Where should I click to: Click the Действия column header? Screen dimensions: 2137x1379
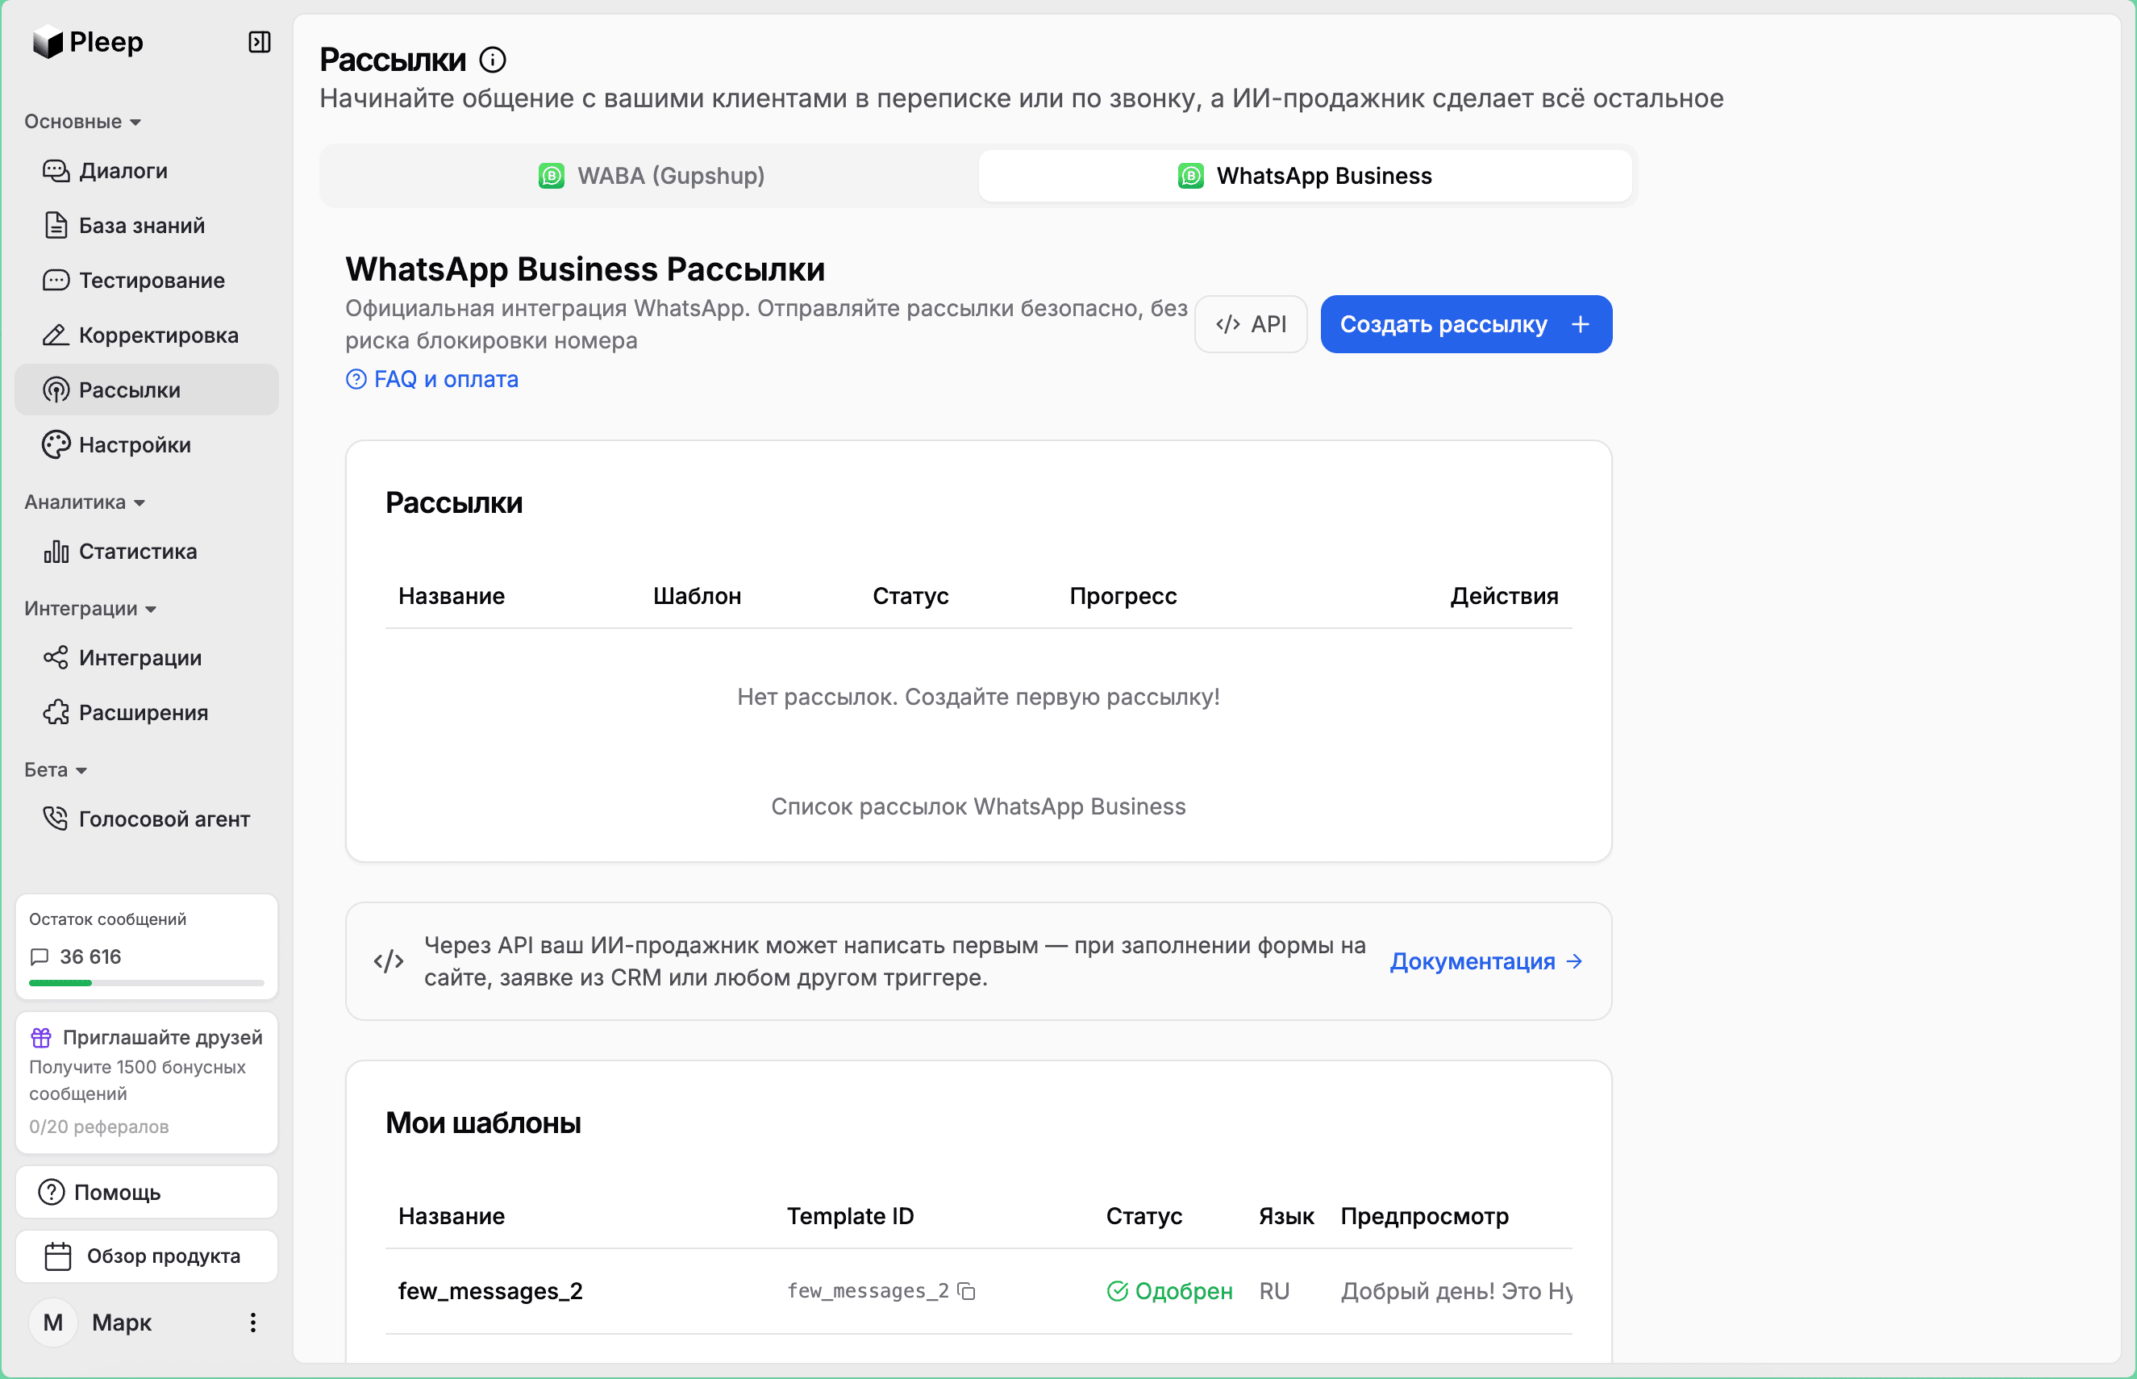coord(1505,597)
